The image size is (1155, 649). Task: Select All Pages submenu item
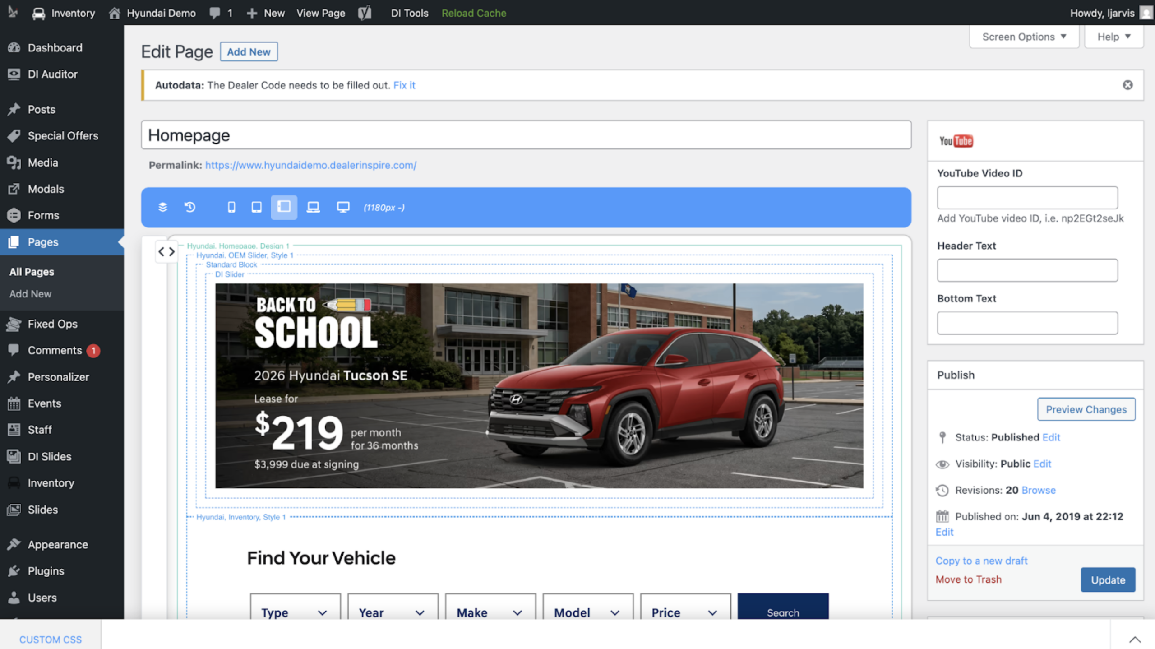point(32,272)
